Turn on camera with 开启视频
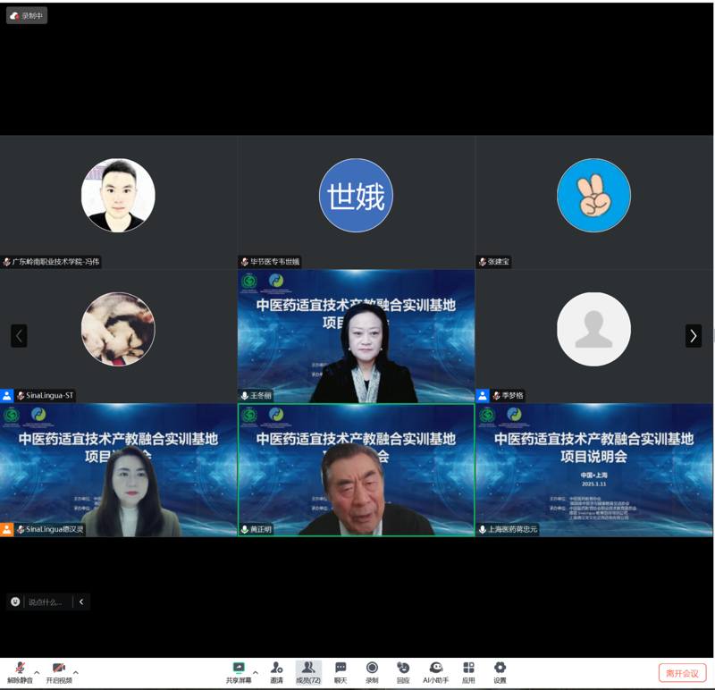715x690 pixels. click(x=59, y=672)
